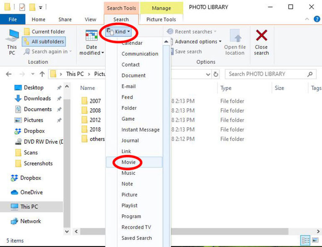Select Network in the navigation pane
This screenshot has width=322, height=247.
26,221
